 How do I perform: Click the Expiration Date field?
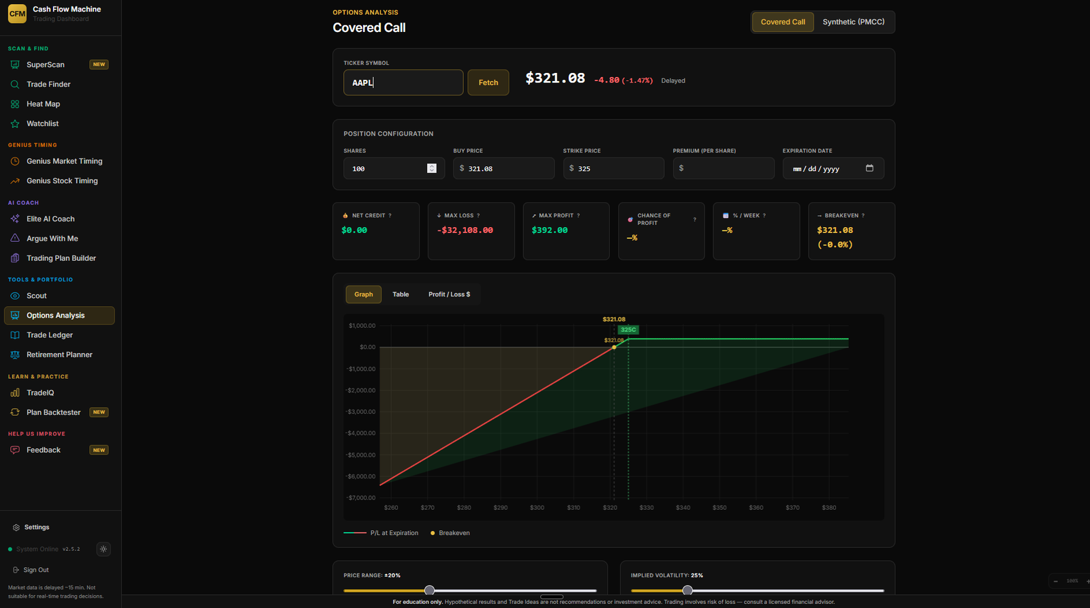833,168
